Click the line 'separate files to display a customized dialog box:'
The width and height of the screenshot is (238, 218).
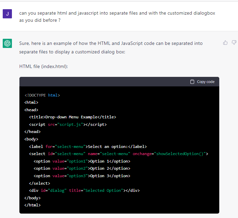(72, 52)
